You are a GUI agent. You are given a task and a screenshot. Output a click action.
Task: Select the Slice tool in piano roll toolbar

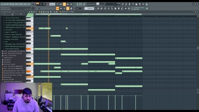click(51, 12)
